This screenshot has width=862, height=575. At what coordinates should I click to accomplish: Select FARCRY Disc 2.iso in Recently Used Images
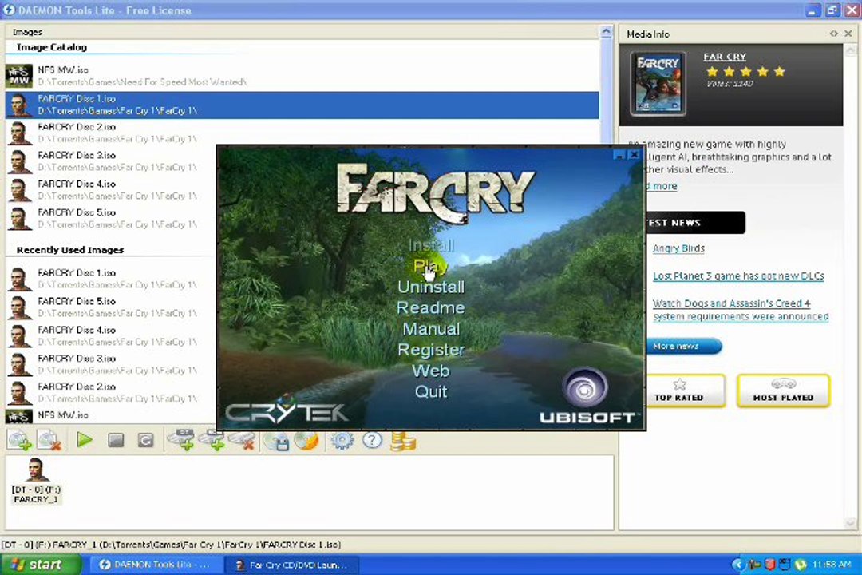tap(110, 392)
